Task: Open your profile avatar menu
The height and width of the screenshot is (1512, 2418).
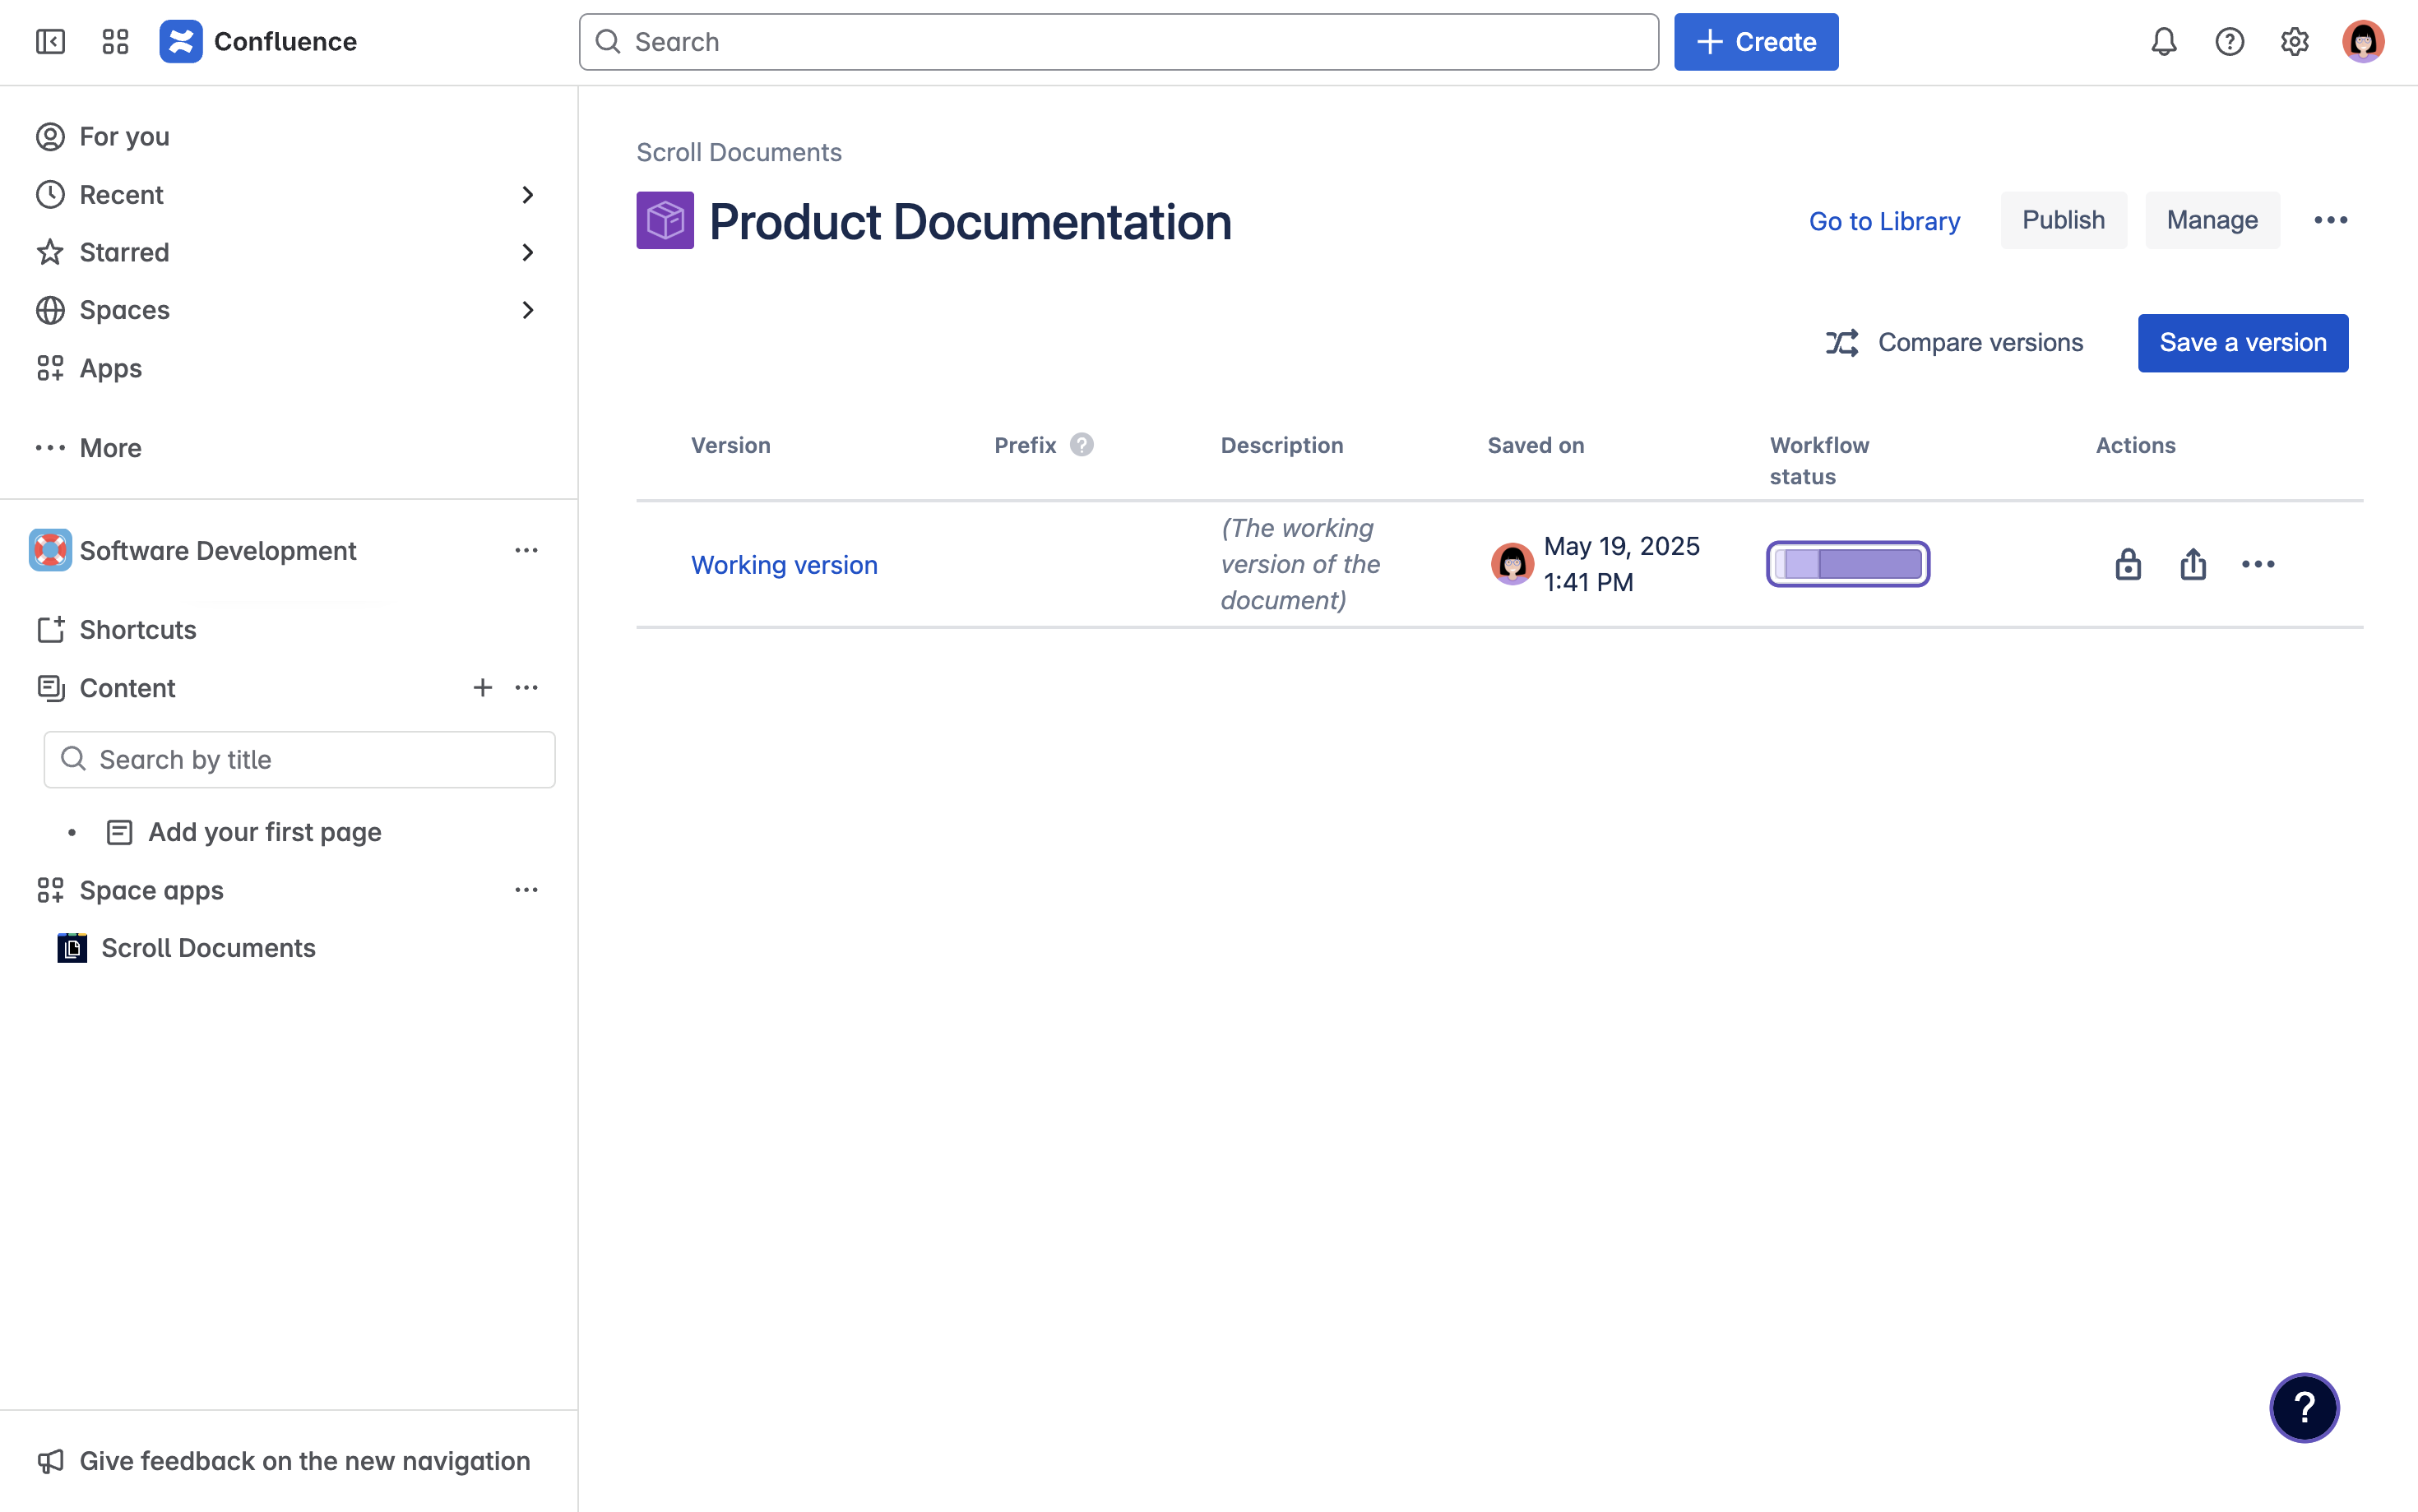Action: pos(2362,41)
